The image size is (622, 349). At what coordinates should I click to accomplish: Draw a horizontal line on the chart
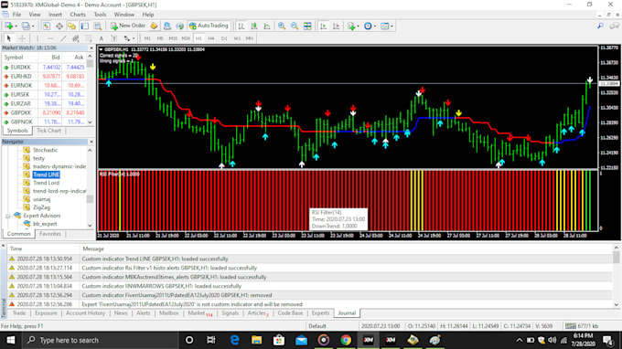(x=50, y=38)
